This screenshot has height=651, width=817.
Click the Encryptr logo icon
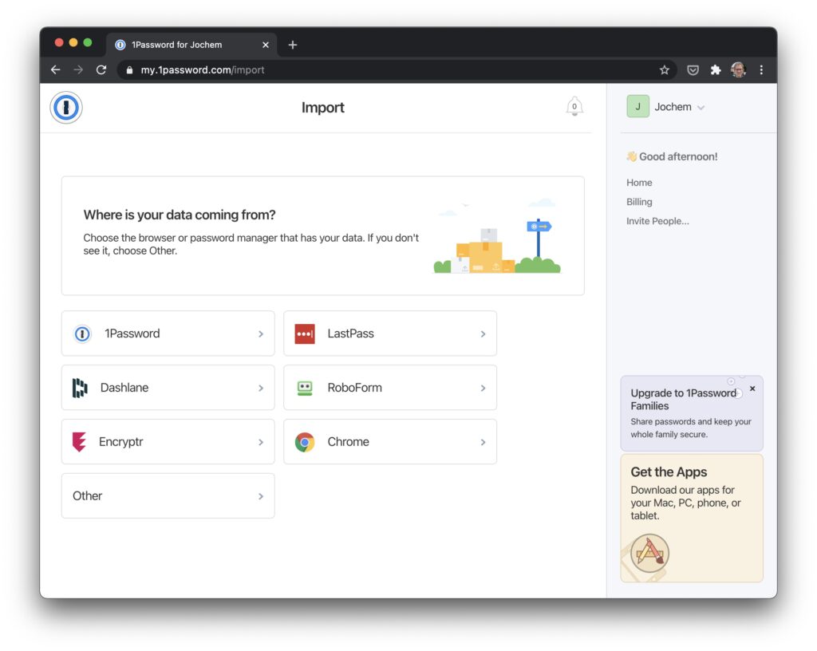point(79,442)
